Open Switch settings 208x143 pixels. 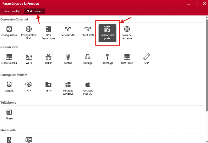pyautogui.click(x=68, y=59)
